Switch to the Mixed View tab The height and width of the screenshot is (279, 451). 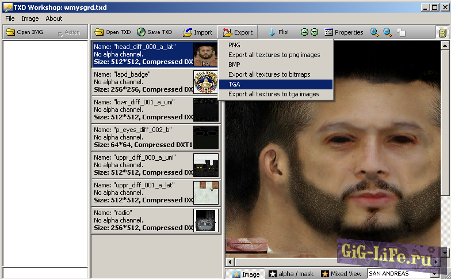click(x=342, y=274)
